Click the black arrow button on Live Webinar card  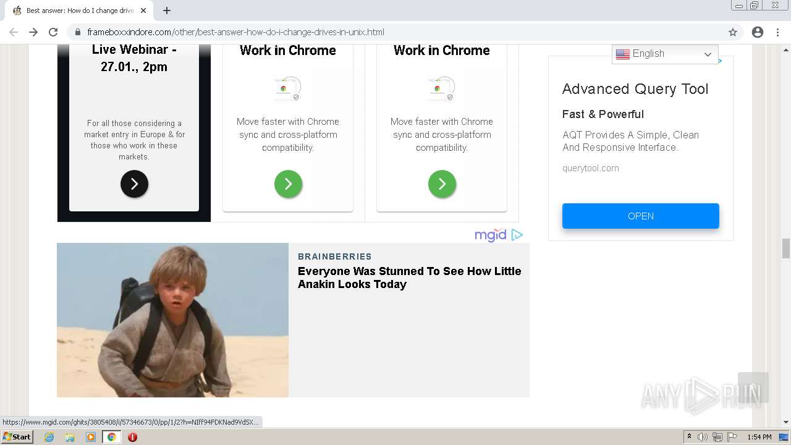(x=134, y=184)
